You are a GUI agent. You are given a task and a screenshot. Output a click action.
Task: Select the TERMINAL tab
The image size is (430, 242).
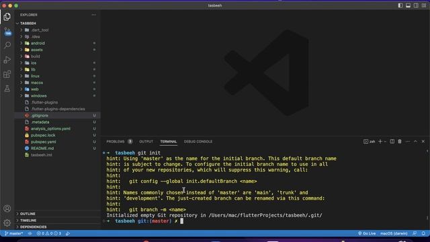tap(169, 142)
